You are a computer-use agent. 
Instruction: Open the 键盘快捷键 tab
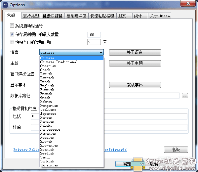pos(53,16)
